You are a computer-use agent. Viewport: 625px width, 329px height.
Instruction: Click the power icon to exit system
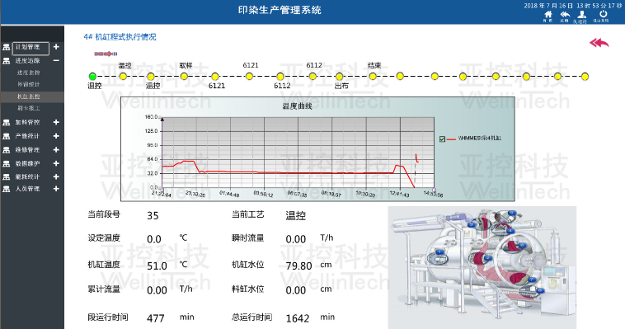pyautogui.click(x=603, y=14)
